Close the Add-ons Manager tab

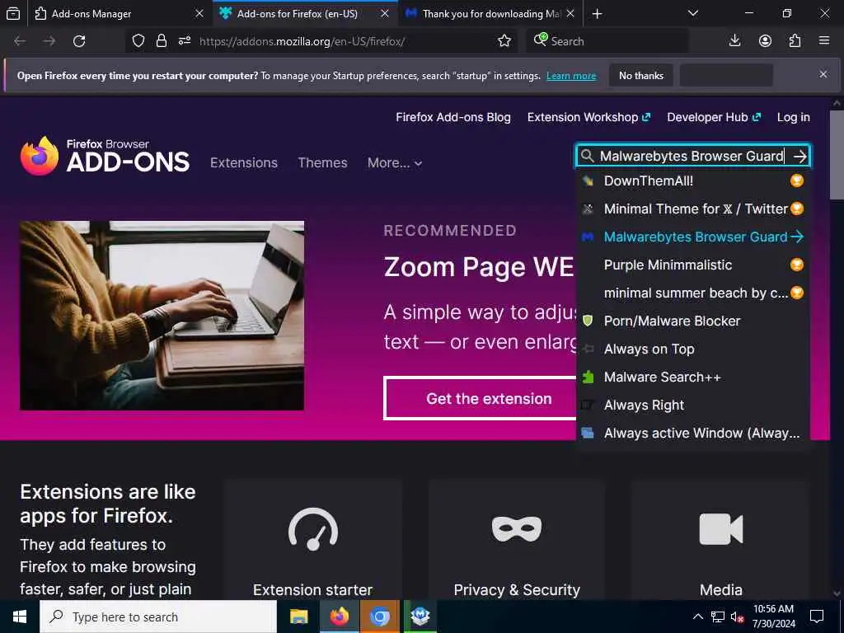[199, 13]
